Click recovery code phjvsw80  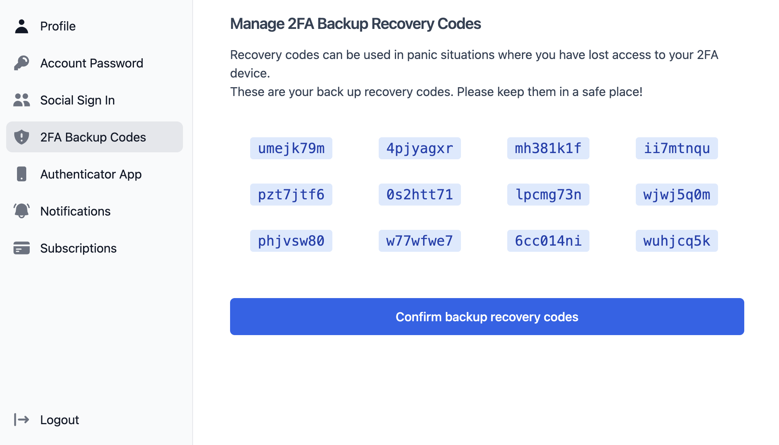[x=291, y=241]
